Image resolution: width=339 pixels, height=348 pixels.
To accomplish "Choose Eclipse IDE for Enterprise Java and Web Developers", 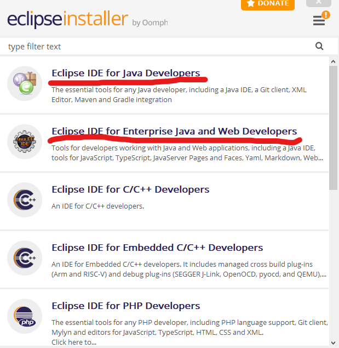I will (174, 131).
